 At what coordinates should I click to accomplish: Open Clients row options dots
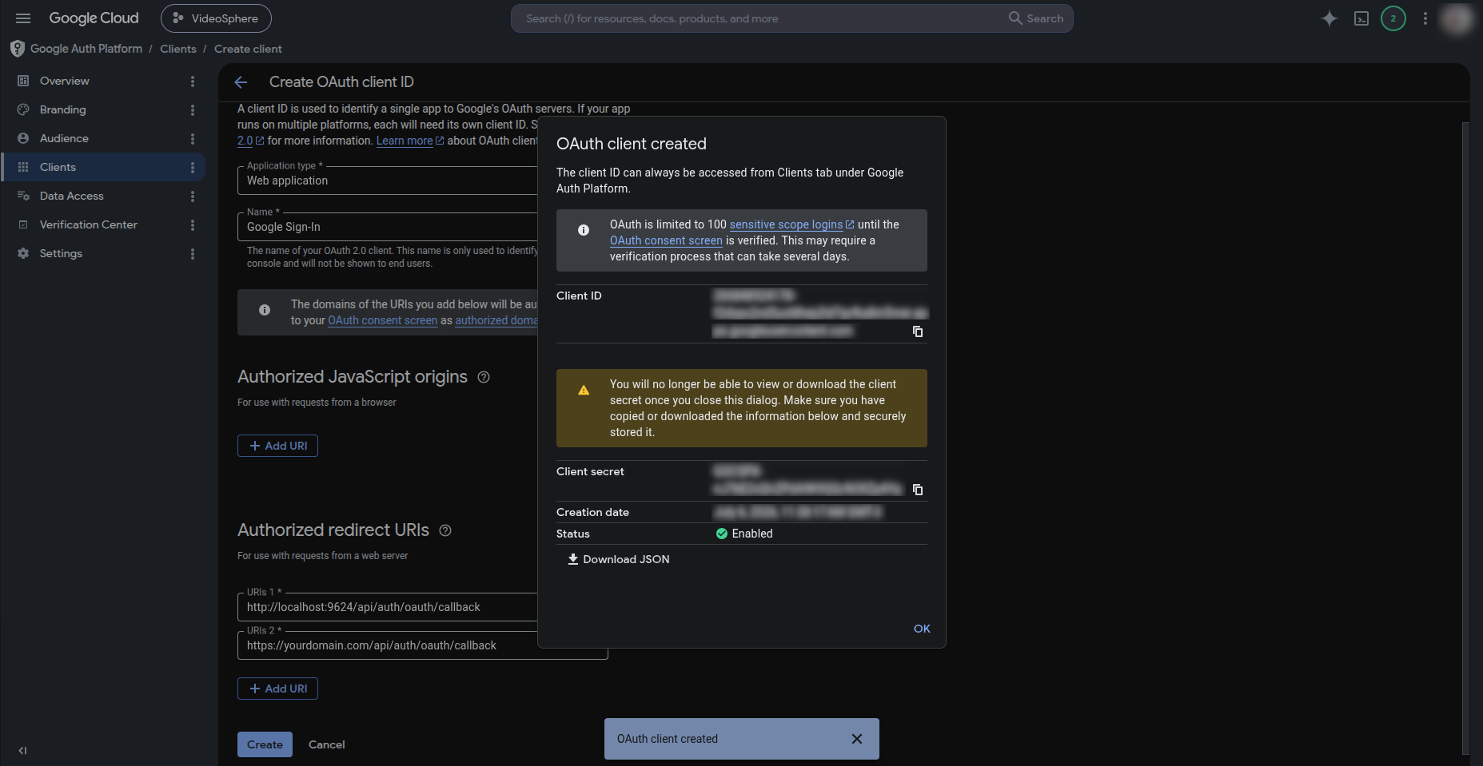point(193,168)
